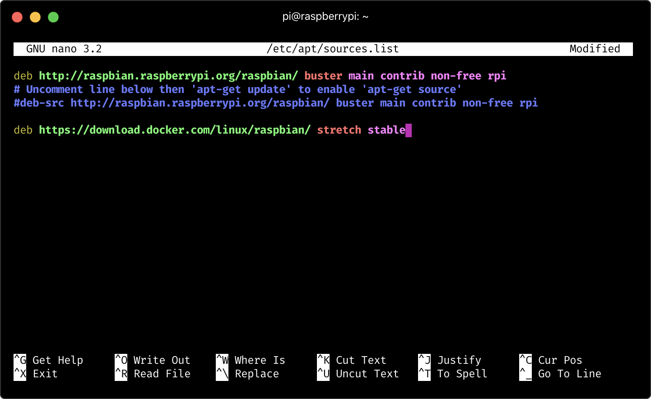Click the ^T To Spell shortcut
The image size is (651, 399).
[x=453, y=374]
